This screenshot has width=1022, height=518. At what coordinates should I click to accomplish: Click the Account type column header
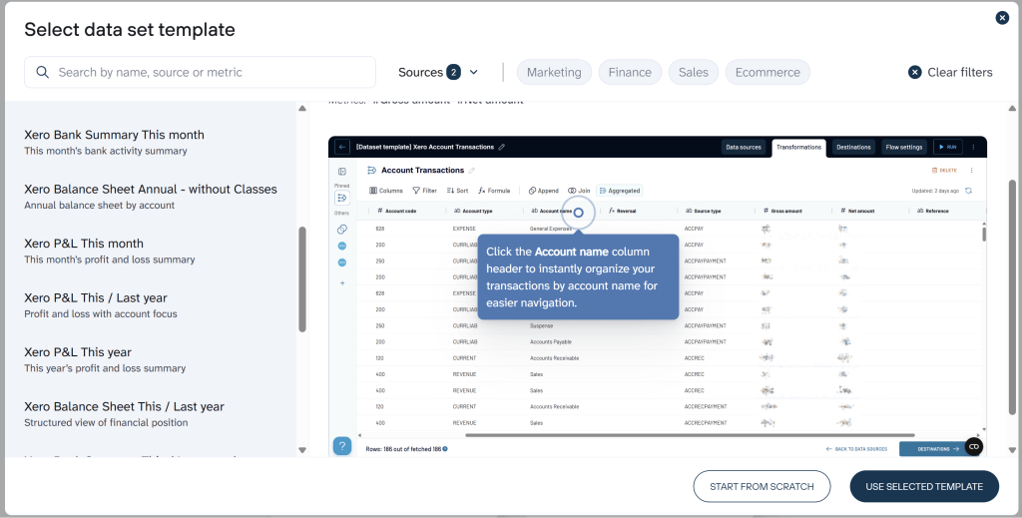pyautogui.click(x=472, y=212)
